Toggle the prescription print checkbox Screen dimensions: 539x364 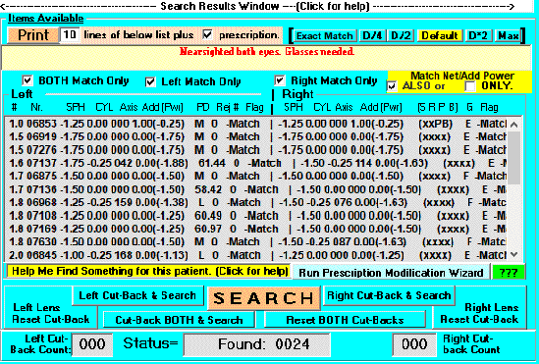[207, 34]
